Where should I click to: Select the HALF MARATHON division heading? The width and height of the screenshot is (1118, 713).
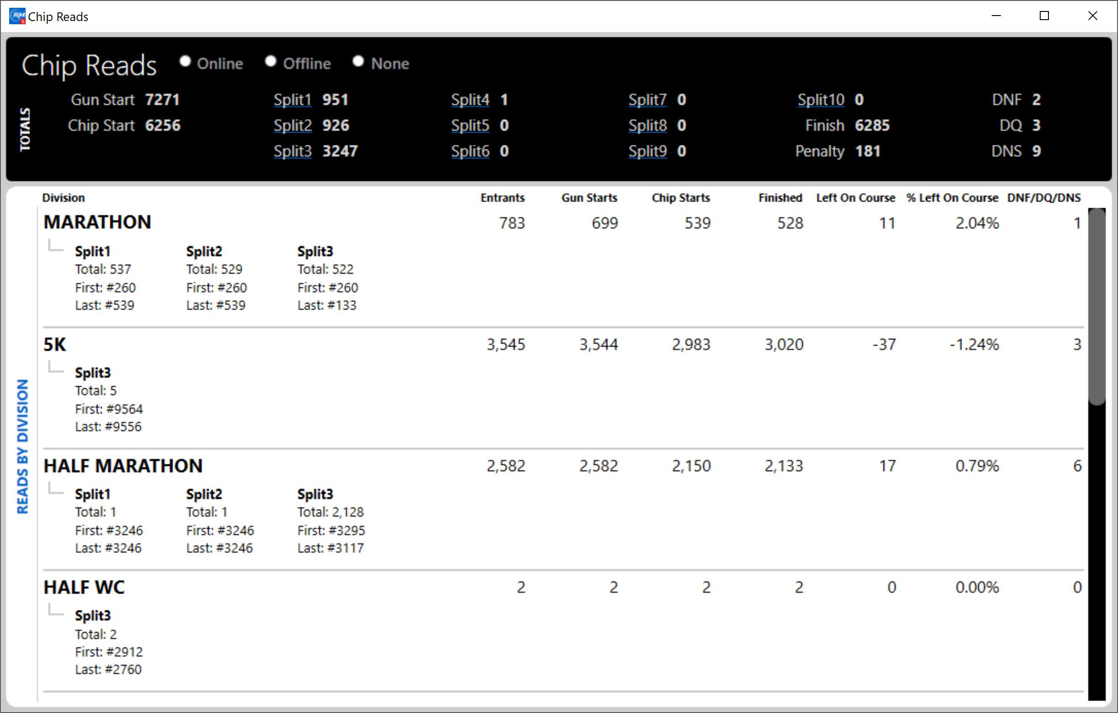(x=123, y=466)
